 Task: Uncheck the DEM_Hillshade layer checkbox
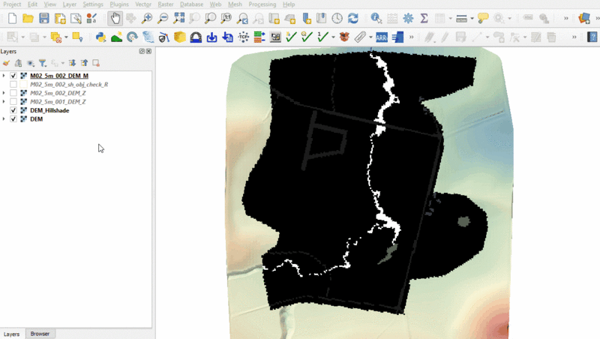pos(13,110)
